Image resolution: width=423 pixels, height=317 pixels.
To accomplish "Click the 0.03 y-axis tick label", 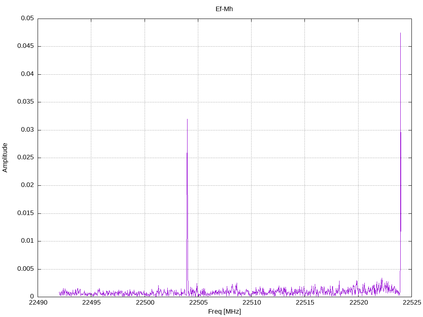I will pos(27,130).
